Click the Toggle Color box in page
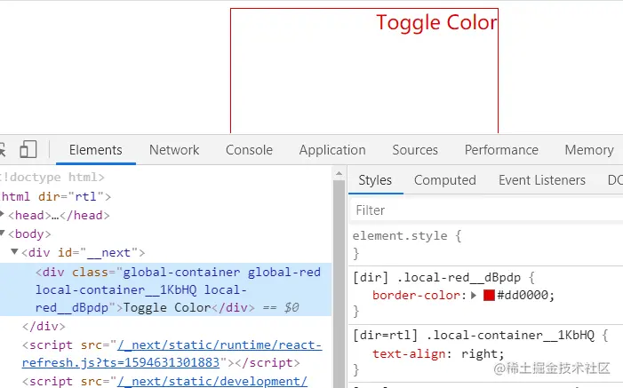Viewport: 623px width, 388px height. 364,71
